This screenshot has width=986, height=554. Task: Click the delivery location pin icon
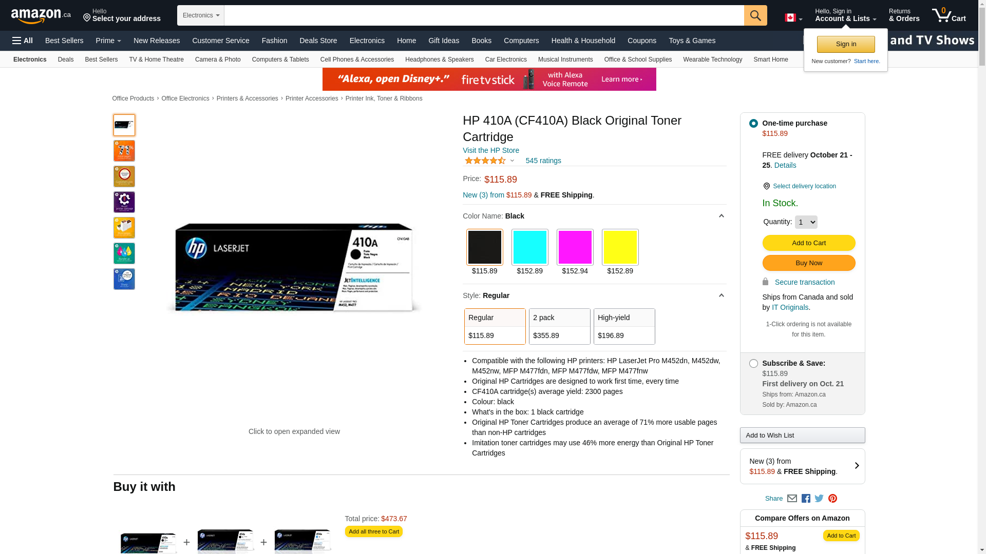point(766,186)
